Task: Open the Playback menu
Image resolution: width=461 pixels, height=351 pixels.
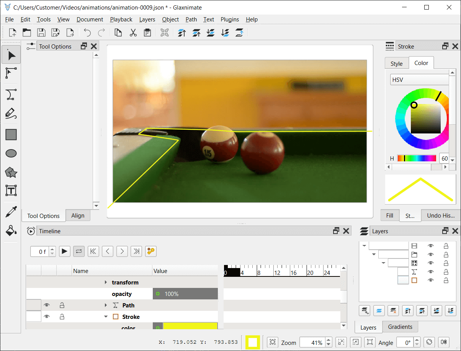Action: [121, 19]
